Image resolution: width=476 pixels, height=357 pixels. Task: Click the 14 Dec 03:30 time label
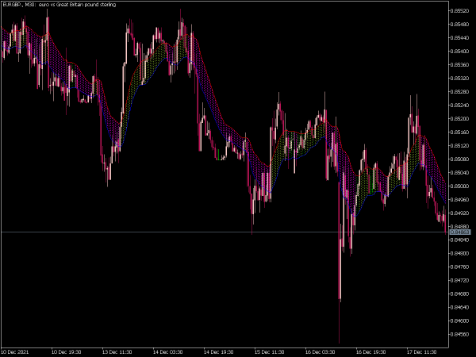[167, 352]
